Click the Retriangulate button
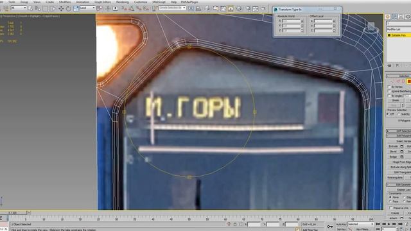This screenshot has height=231, width=411. point(395,178)
